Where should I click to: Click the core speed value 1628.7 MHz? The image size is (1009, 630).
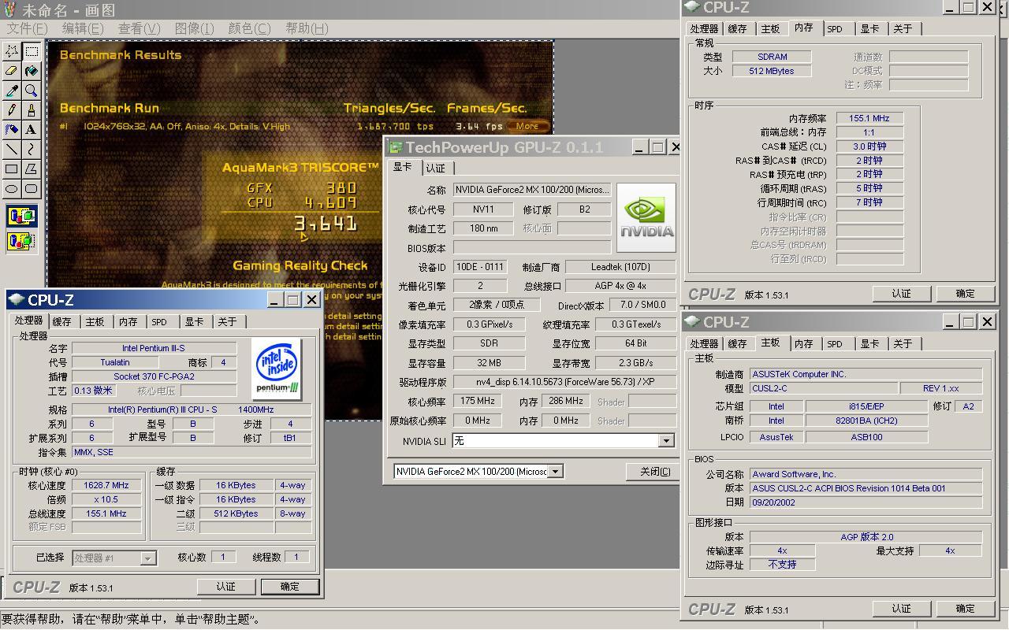(106, 485)
